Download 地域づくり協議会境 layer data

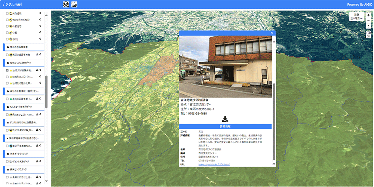click(37, 70)
